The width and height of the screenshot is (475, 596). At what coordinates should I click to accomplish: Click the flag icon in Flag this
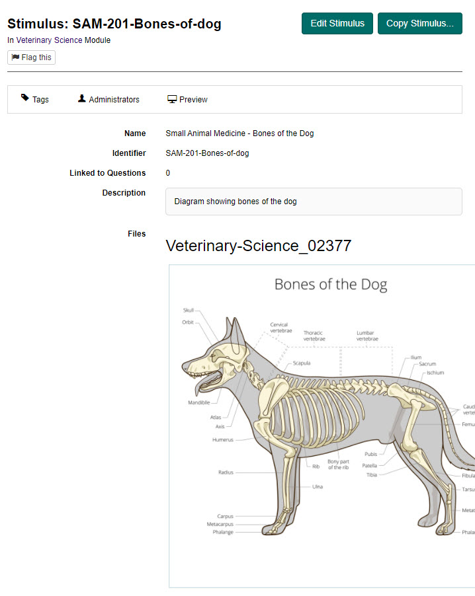15,57
